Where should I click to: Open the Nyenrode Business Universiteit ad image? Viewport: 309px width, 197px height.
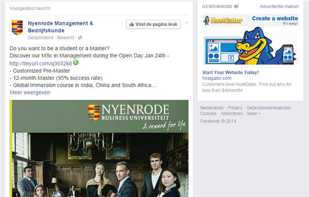pyautogui.click(x=99, y=149)
